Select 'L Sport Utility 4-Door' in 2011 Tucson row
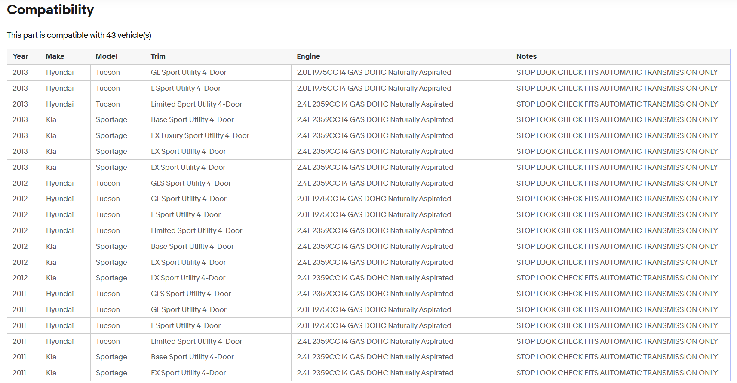The image size is (737, 383). point(186,325)
